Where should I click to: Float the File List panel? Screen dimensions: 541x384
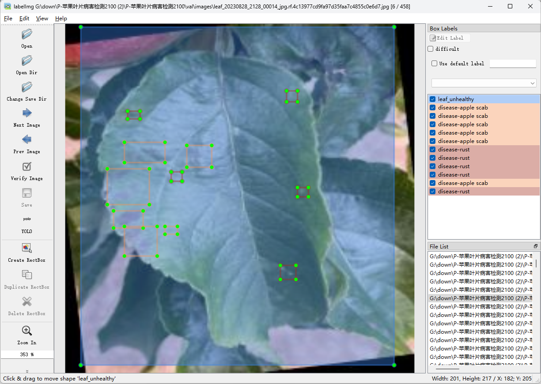pos(536,246)
